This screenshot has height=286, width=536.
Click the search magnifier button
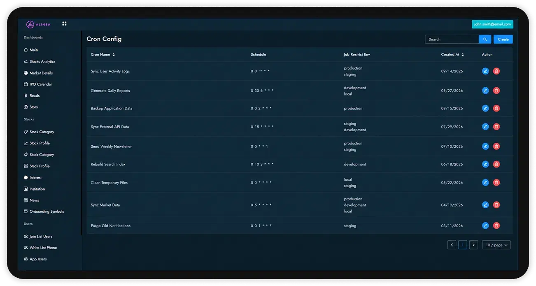point(485,40)
